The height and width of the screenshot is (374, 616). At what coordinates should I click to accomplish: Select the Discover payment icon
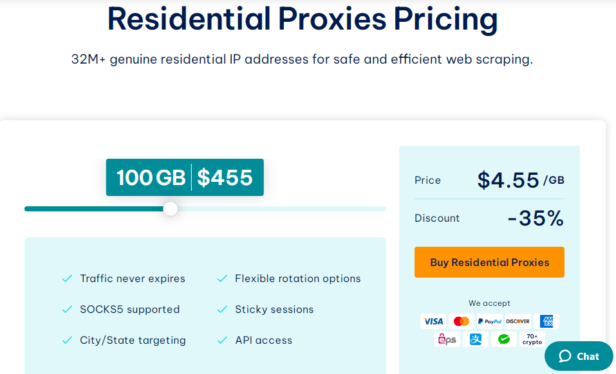(x=518, y=321)
